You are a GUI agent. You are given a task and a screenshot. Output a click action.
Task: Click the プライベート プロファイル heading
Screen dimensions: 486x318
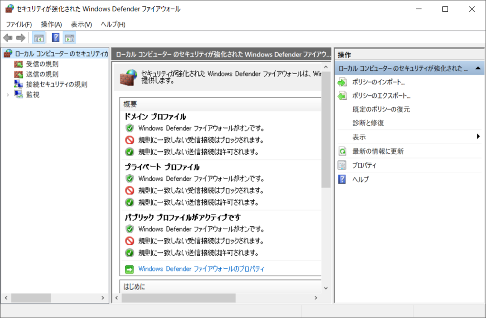click(162, 168)
